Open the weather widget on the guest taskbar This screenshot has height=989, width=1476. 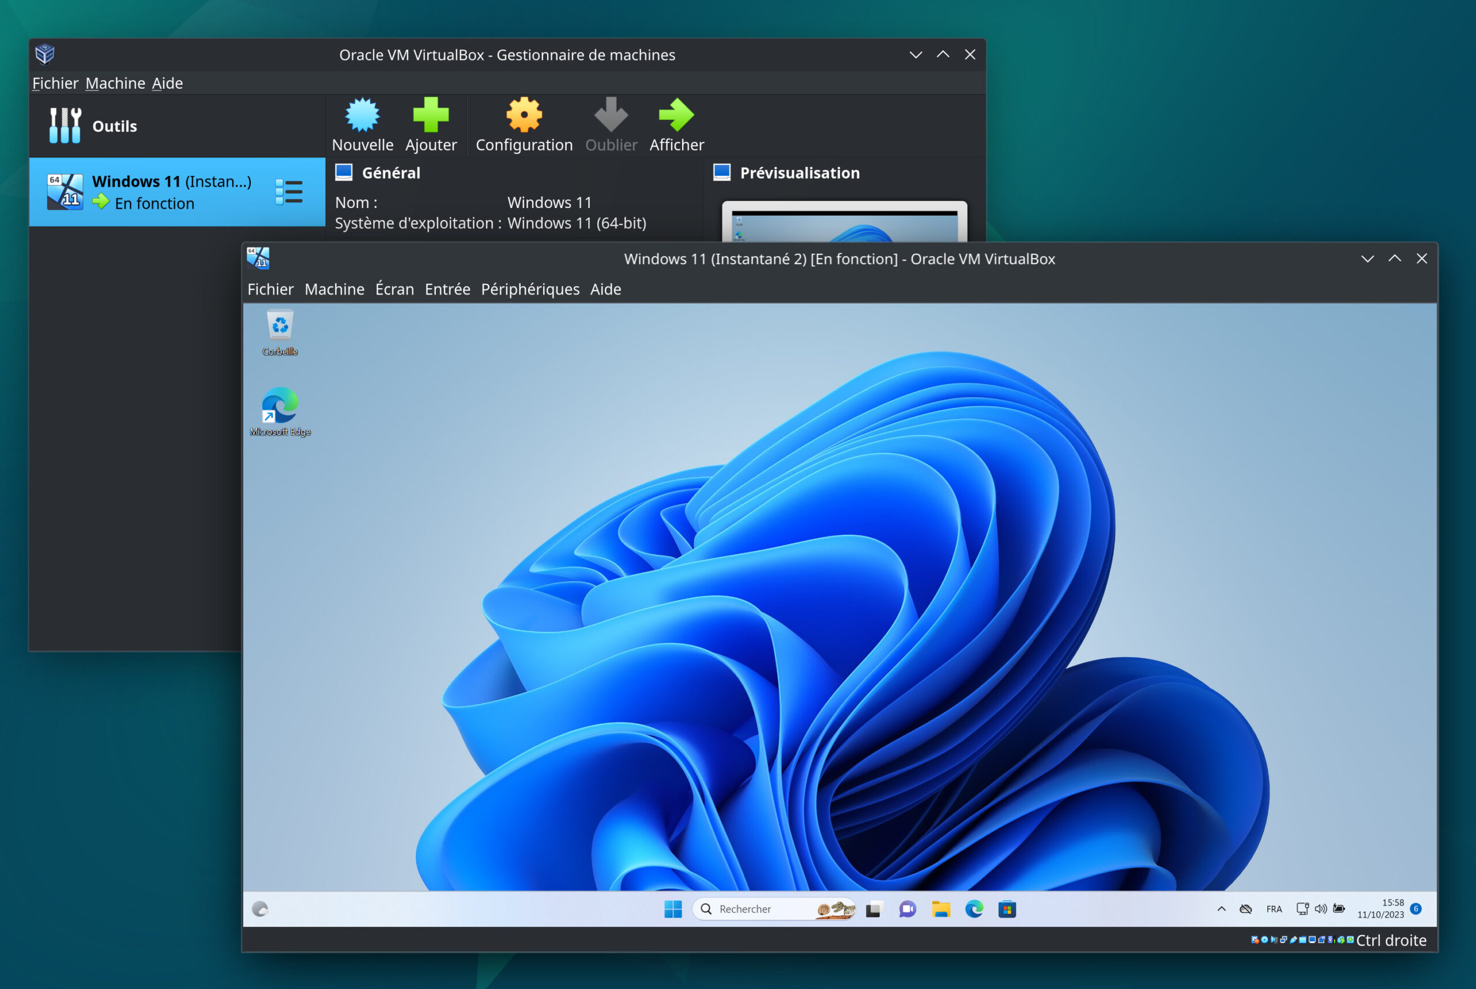[x=260, y=909]
